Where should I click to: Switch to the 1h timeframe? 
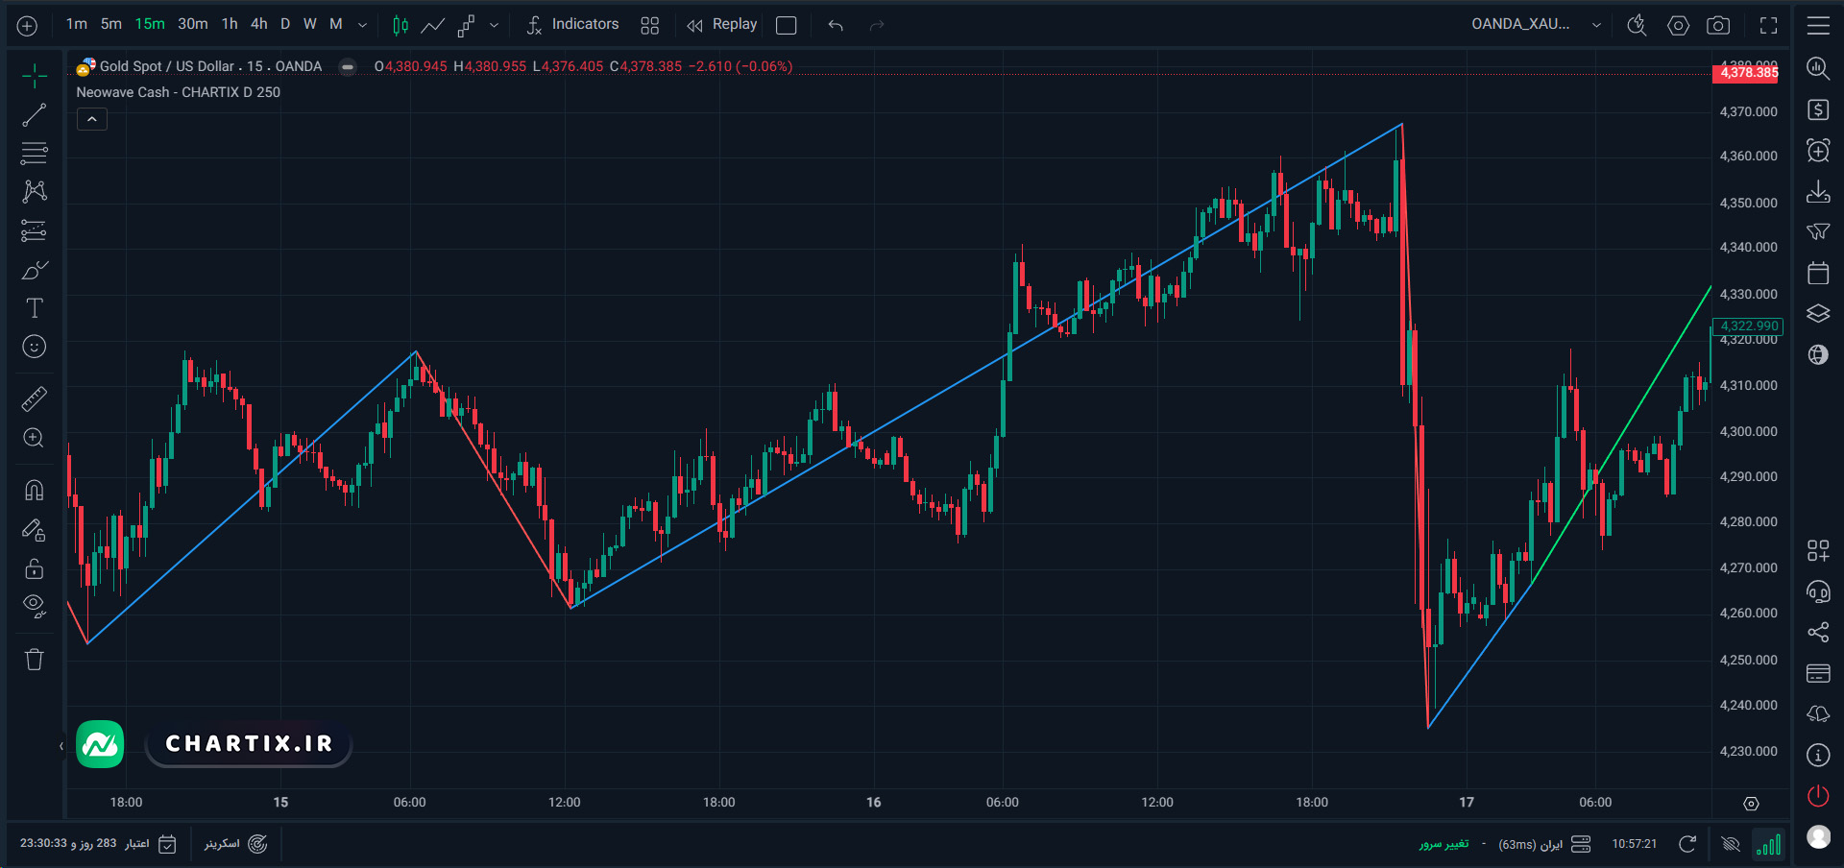pos(230,24)
